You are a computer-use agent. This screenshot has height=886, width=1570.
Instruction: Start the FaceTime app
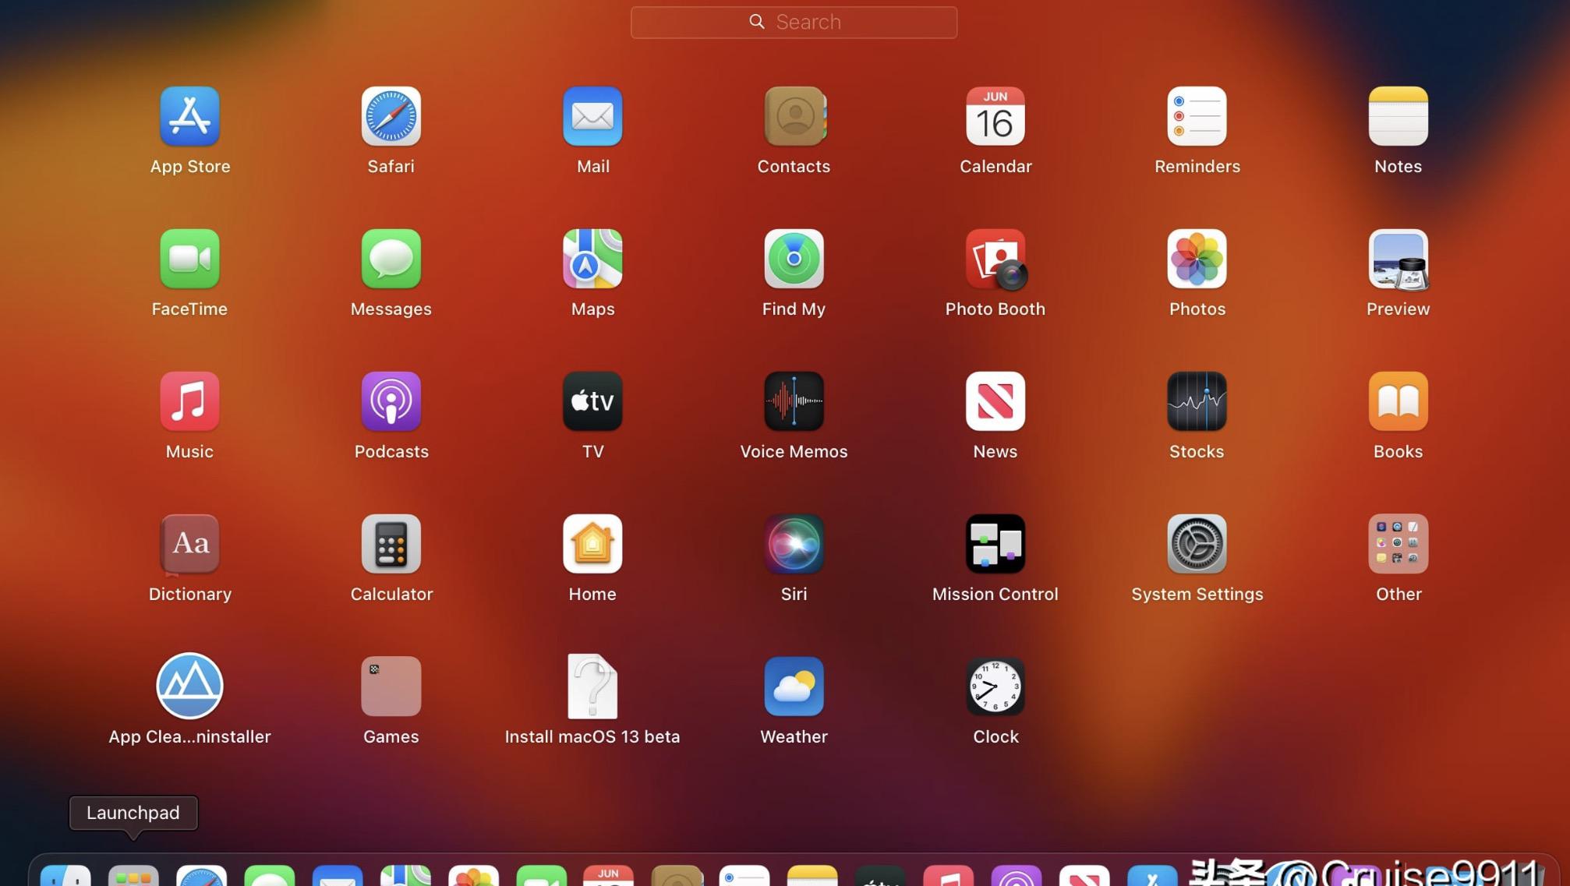(x=189, y=259)
